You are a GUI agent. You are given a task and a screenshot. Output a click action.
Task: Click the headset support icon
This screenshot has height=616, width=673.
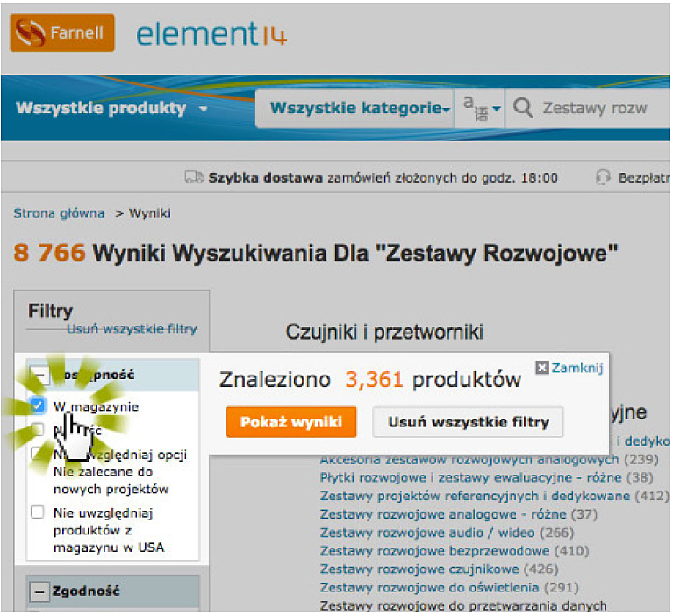pos(602,177)
